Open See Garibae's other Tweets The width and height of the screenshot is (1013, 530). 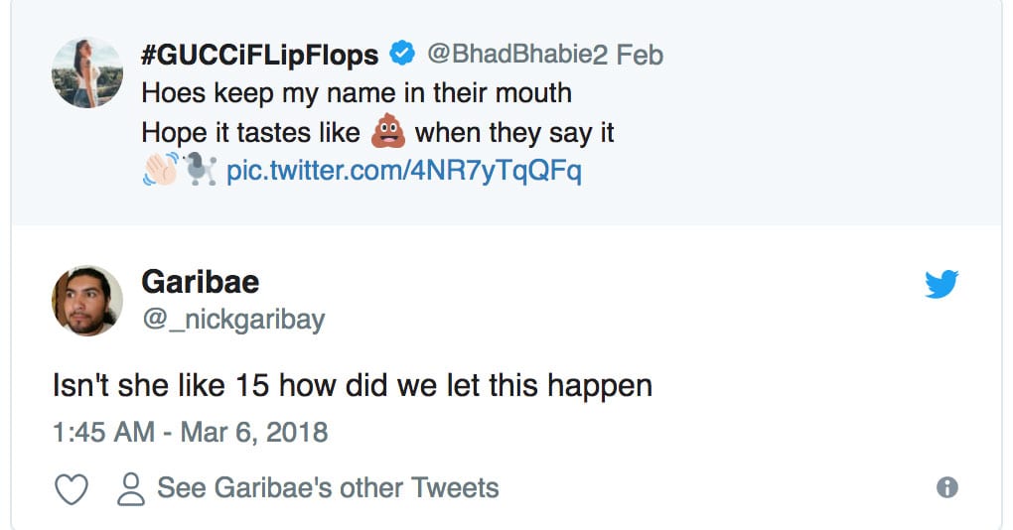(x=328, y=488)
